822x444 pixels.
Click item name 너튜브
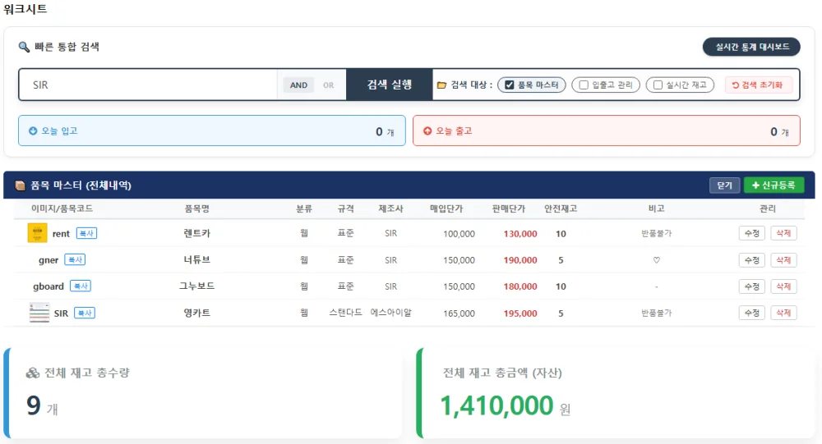196,259
